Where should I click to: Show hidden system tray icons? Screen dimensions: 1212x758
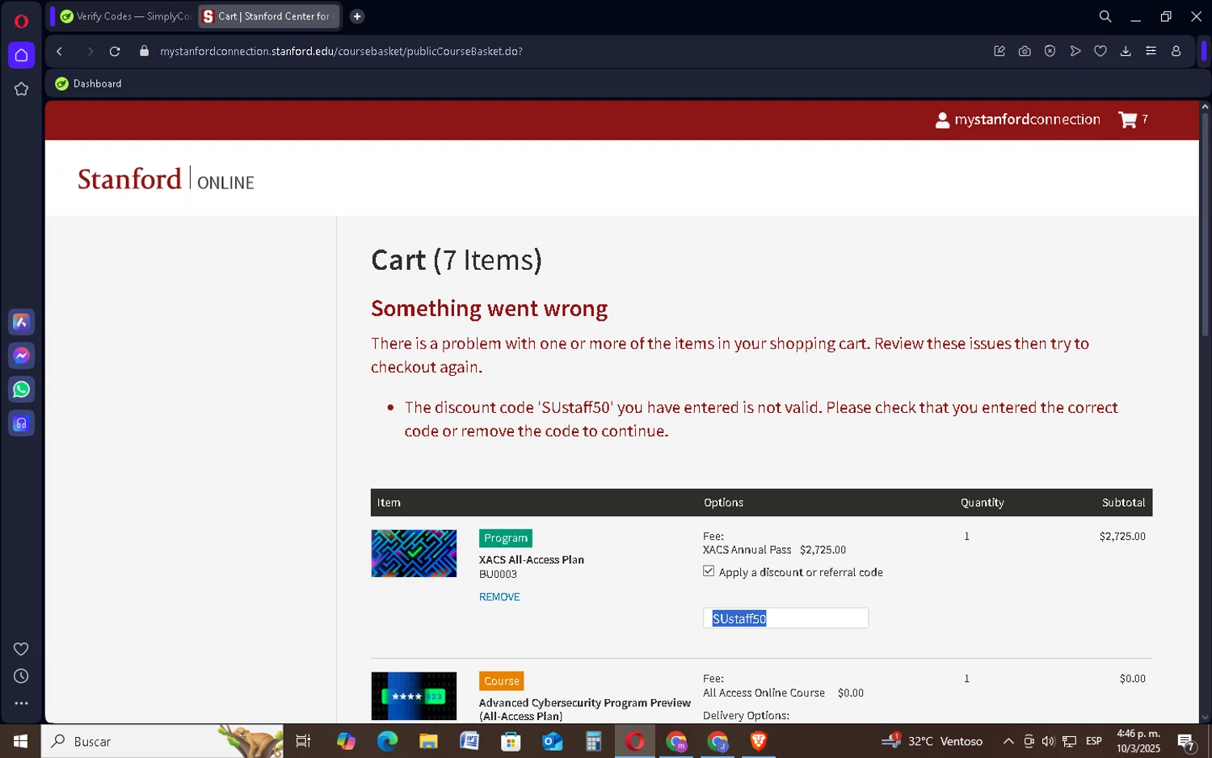[1008, 741]
